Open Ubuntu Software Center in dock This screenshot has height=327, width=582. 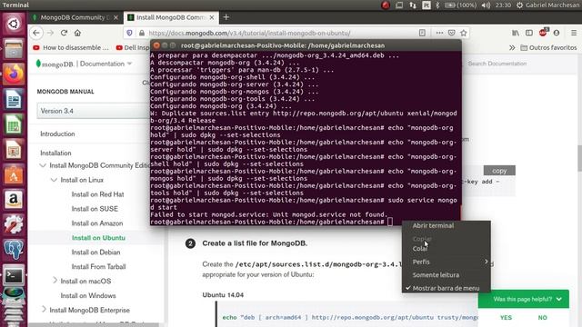(x=14, y=175)
